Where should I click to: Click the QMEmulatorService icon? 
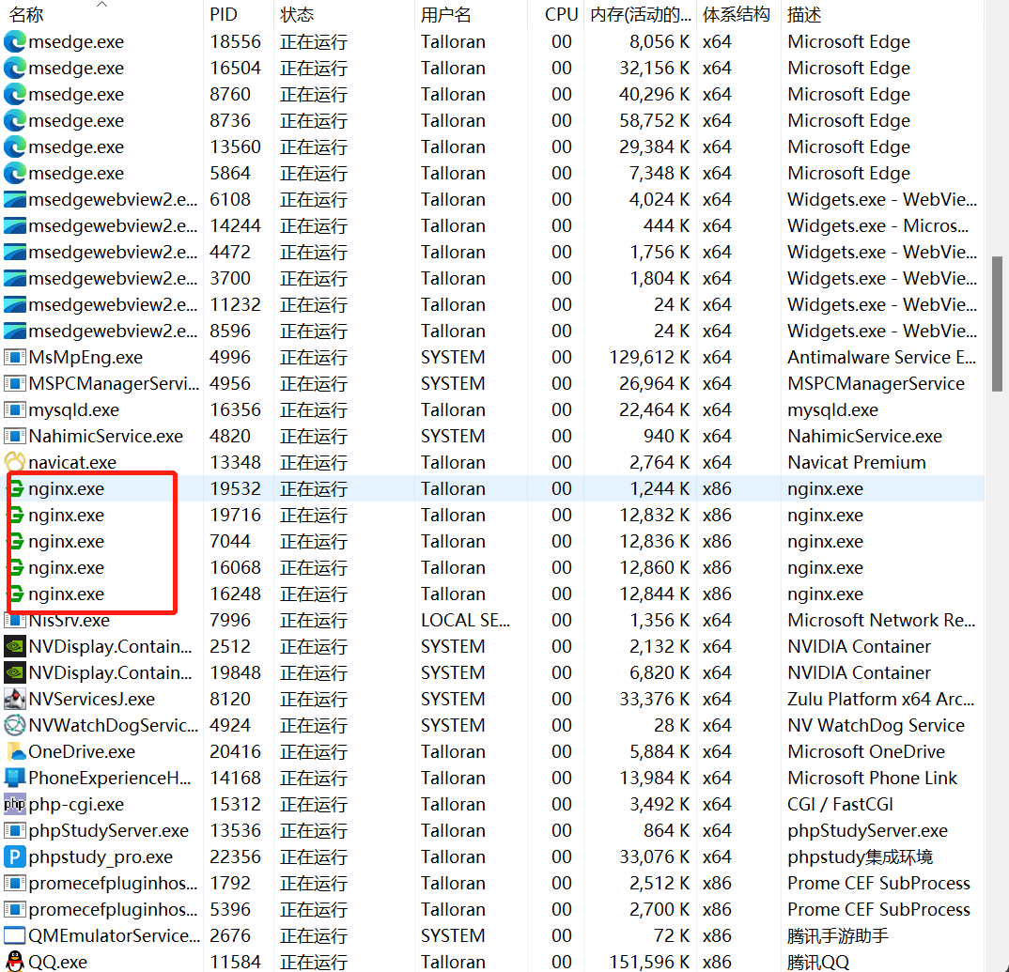(15, 936)
